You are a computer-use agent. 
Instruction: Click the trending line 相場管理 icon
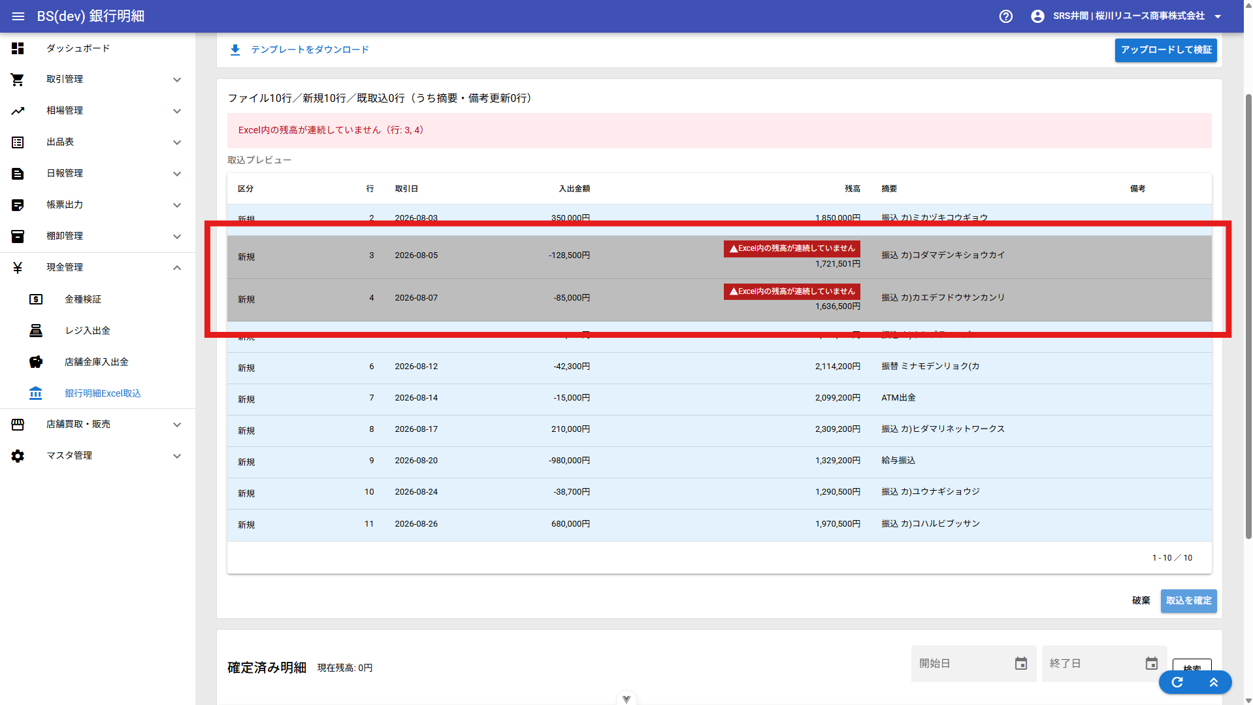[18, 111]
